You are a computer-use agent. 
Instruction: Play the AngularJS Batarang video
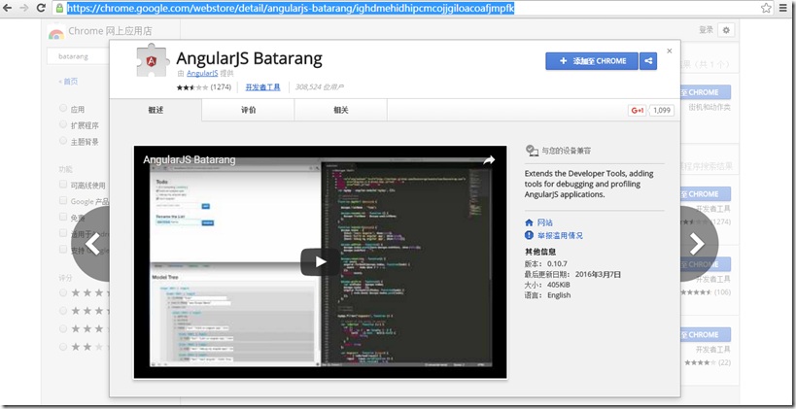(x=320, y=261)
